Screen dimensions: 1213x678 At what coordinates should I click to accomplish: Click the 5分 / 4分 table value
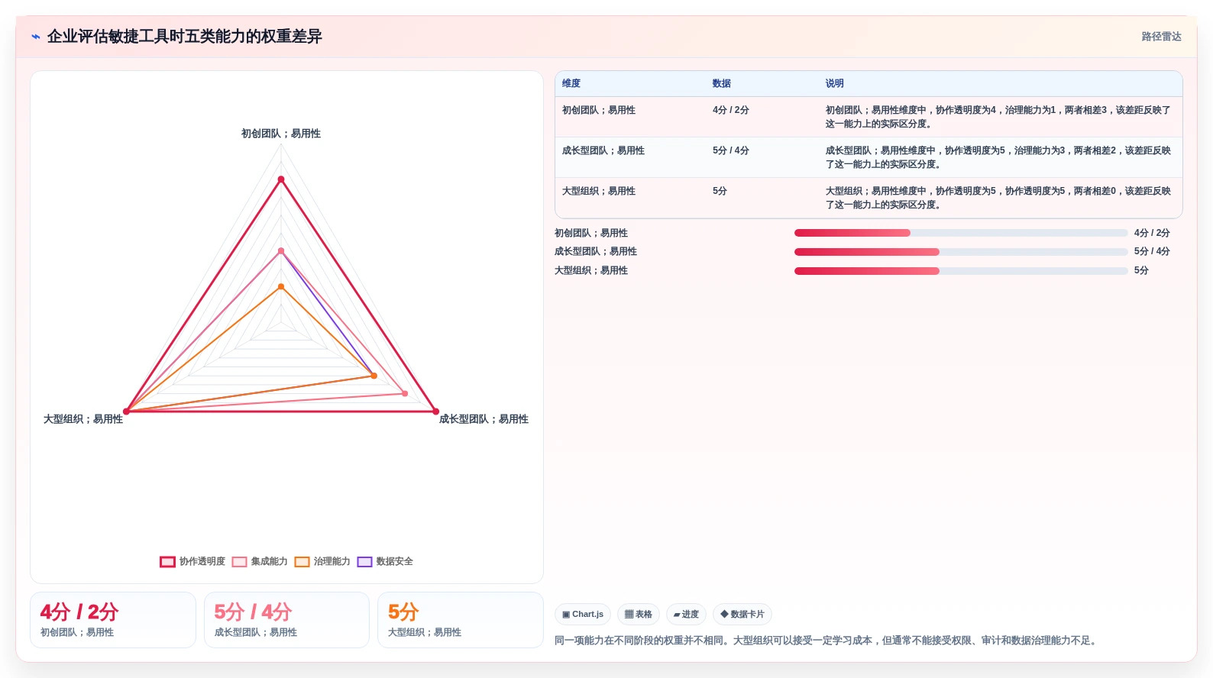(731, 150)
